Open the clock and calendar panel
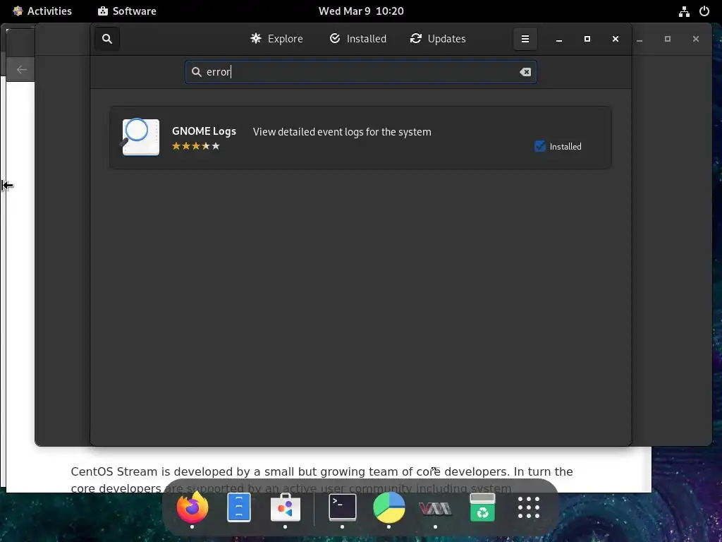This screenshot has width=722, height=542. coord(361,11)
